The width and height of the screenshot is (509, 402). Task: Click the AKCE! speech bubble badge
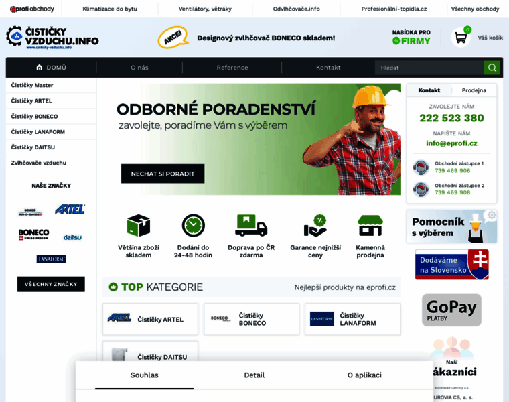click(x=173, y=38)
